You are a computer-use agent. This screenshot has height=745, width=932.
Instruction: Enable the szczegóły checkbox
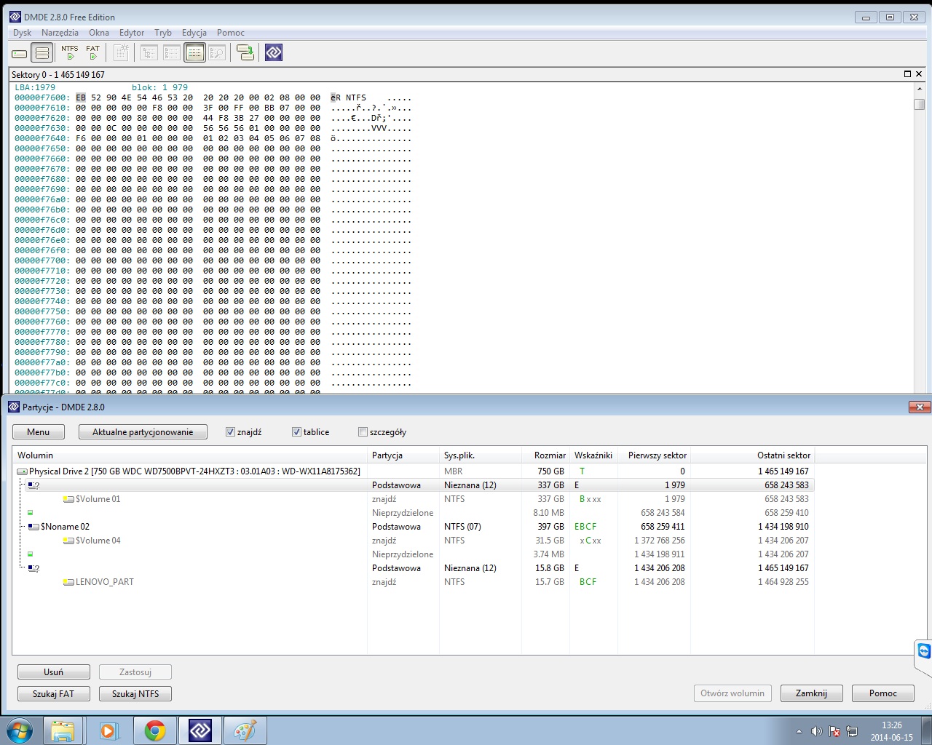click(363, 432)
